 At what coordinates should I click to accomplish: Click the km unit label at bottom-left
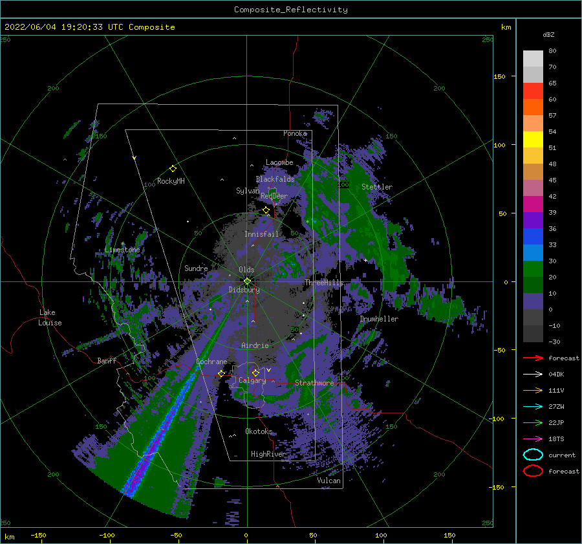[x=9, y=537]
